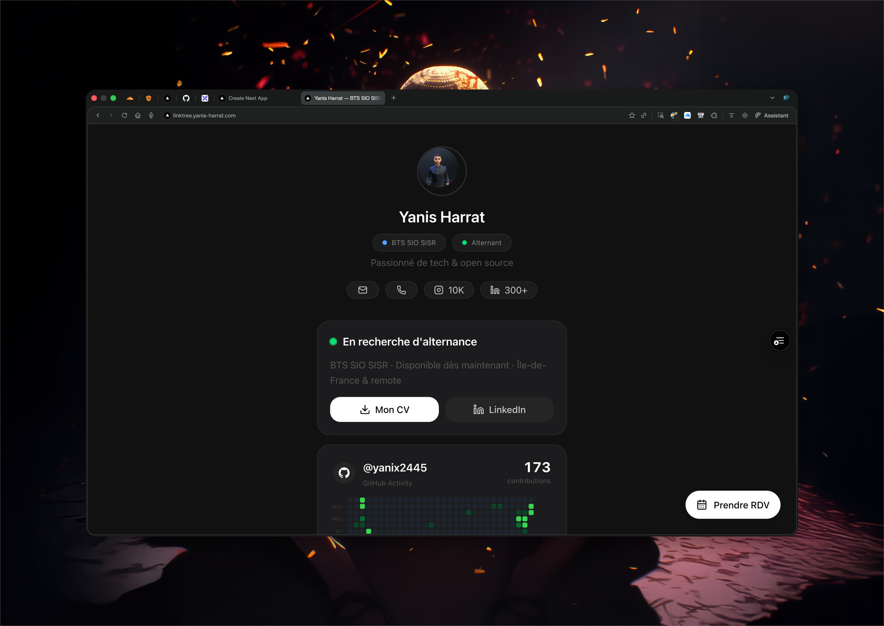Screen dimensions: 884x626
Task: Open Instagram 10K followers badge
Action: click(449, 290)
